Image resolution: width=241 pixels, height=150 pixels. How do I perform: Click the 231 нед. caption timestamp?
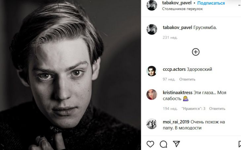[170, 38]
